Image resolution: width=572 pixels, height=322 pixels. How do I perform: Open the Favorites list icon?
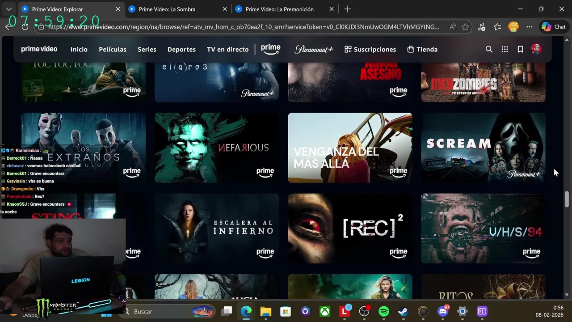pyautogui.click(x=497, y=27)
